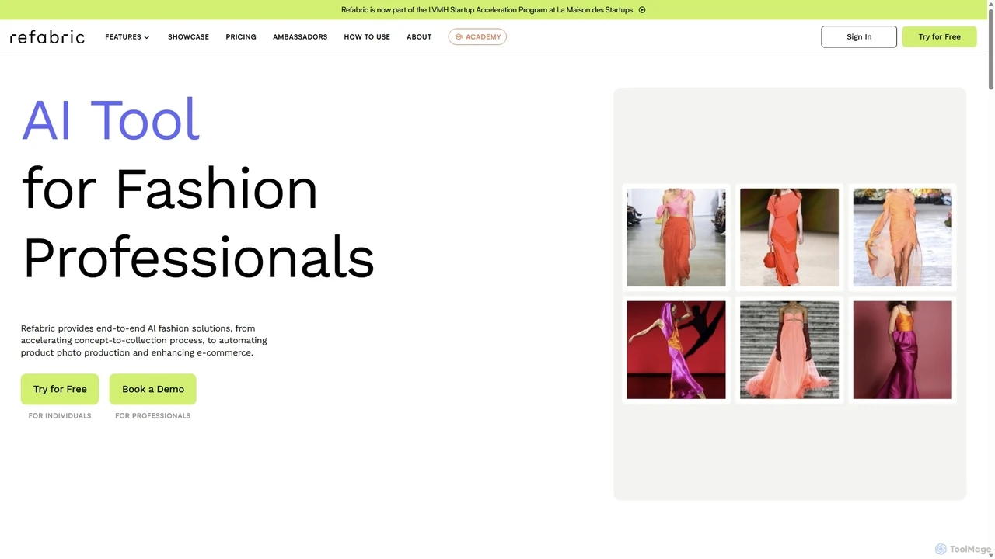This screenshot has width=995, height=559.
Task: Click the 'FOR PROFESSIONALS' caption
Action: 153,416
